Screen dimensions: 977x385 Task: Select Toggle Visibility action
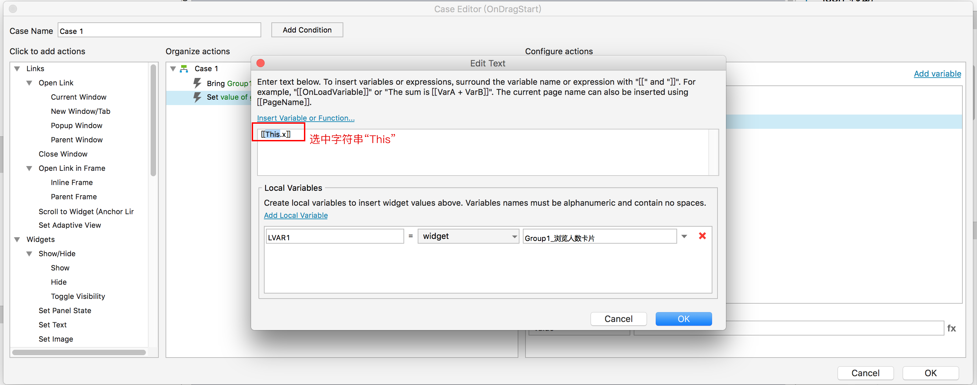pyautogui.click(x=78, y=296)
